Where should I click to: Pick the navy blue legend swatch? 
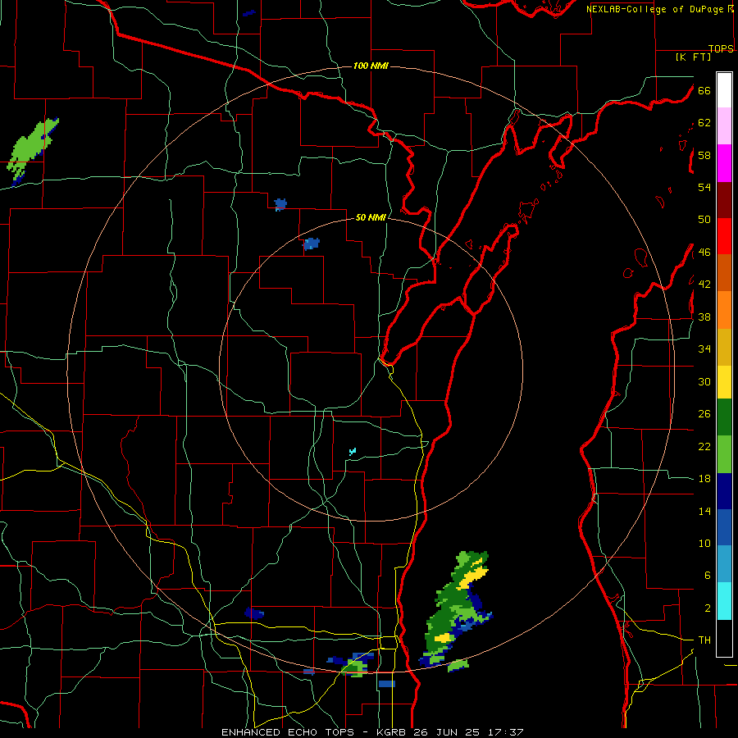pyautogui.click(x=724, y=491)
